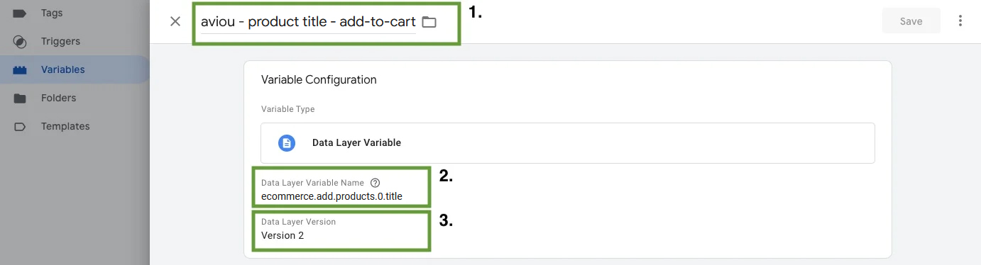Click the blue Data Layer Variable icon
The image size is (981, 265).
pyautogui.click(x=286, y=143)
